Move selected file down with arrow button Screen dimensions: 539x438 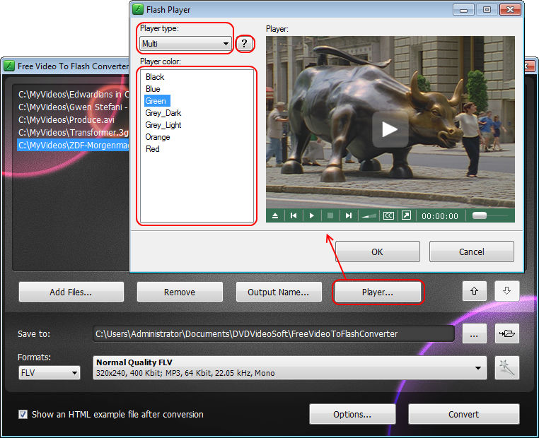[506, 291]
